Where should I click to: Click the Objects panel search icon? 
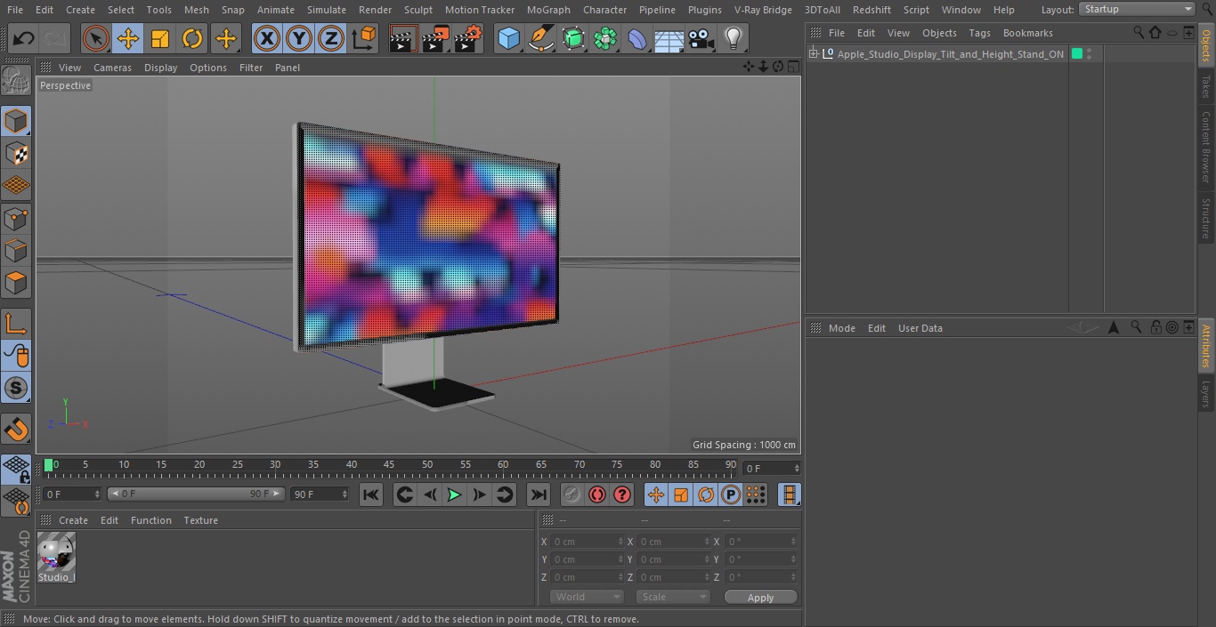point(1139,32)
